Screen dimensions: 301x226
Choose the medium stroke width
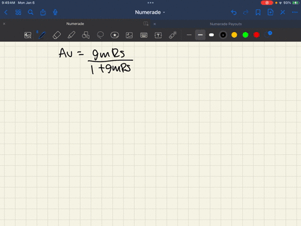point(200,35)
